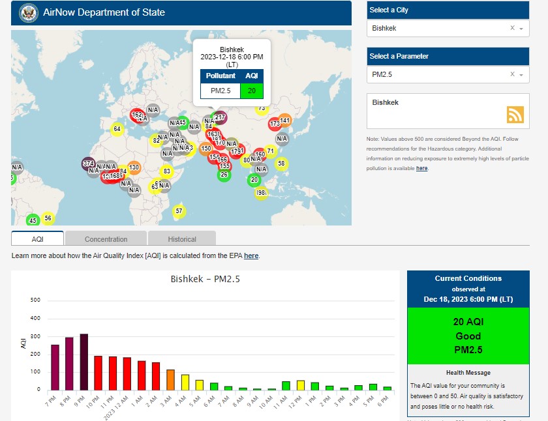This screenshot has height=421, width=548.
Task: Clear the PM2.5 parameter selection with the x
Action: 512,74
